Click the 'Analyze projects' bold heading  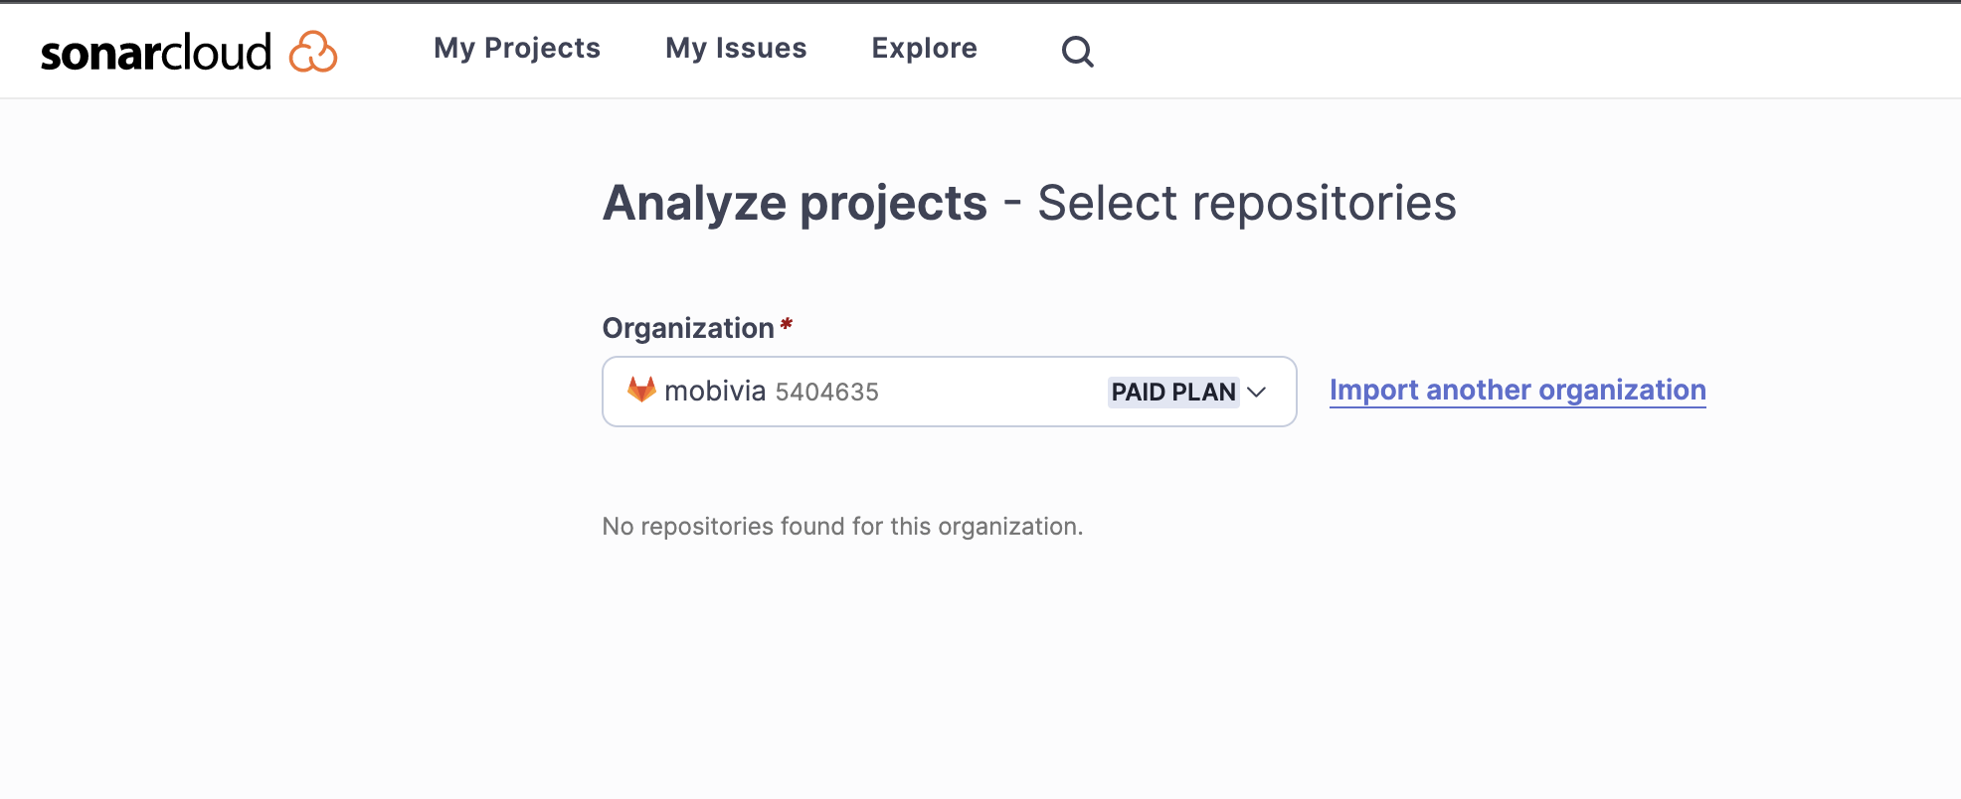click(x=795, y=203)
